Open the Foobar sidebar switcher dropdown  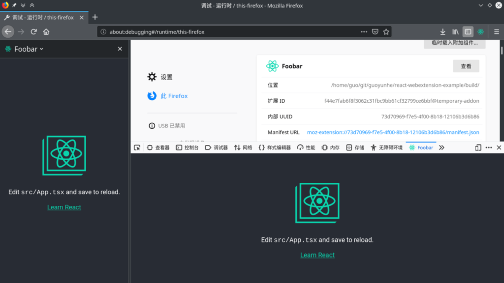click(x=29, y=49)
